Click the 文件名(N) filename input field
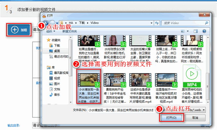Image resolution: width=217 pixels, height=130 pixels. point(122,110)
